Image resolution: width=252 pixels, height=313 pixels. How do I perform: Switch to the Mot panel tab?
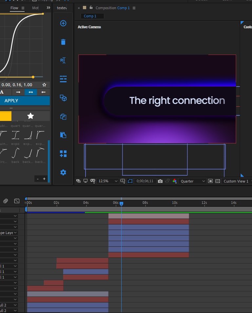click(35, 8)
